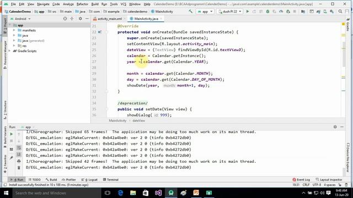Open the AVD Manager icon
The image size is (353, 198).
click(325, 12)
